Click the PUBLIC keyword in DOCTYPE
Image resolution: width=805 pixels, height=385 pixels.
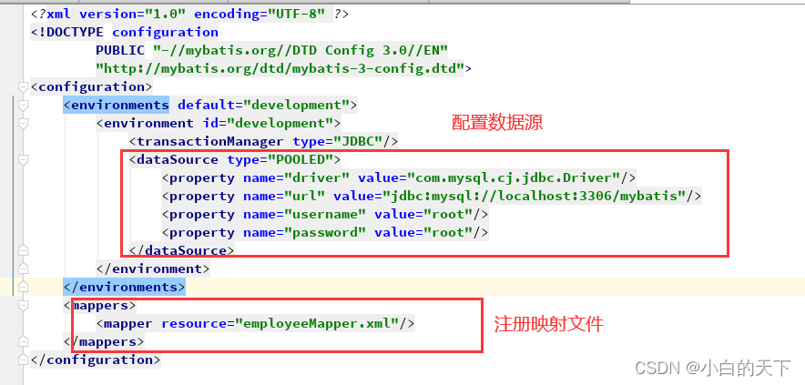[x=120, y=50]
